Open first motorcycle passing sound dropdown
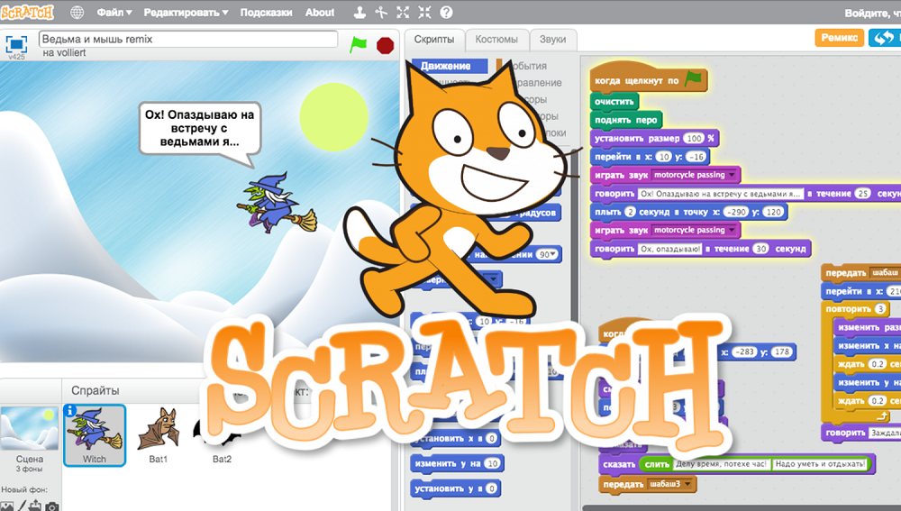The height and width of the screenshot is (511, 901). point(732,175)
